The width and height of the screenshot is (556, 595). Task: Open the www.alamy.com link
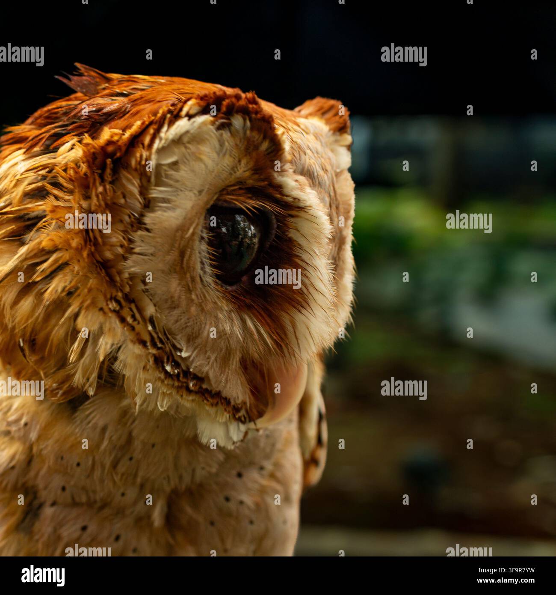(506, 581)
